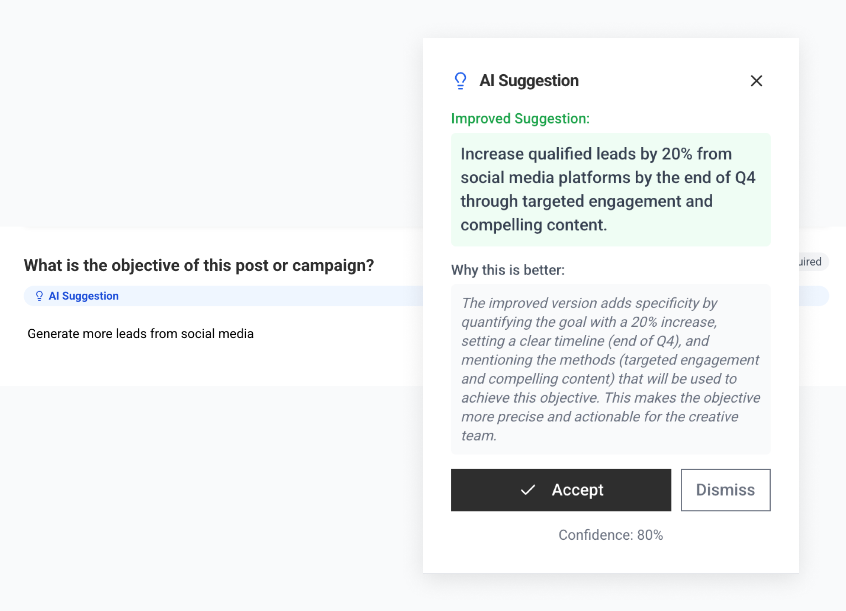Click the 'Improved Suggestion:' green heading
This screenshot has width=846, height=611.
[x=520, y=119]
